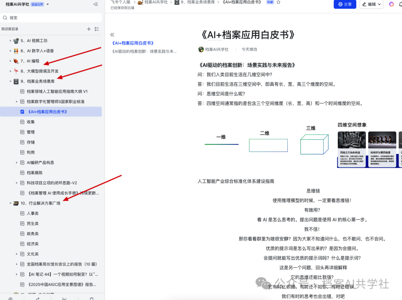Image resolution: width=402 pixels, height=300 pixels.
Task: Click the blue 分享 button
Action: (x=345, y=4)
